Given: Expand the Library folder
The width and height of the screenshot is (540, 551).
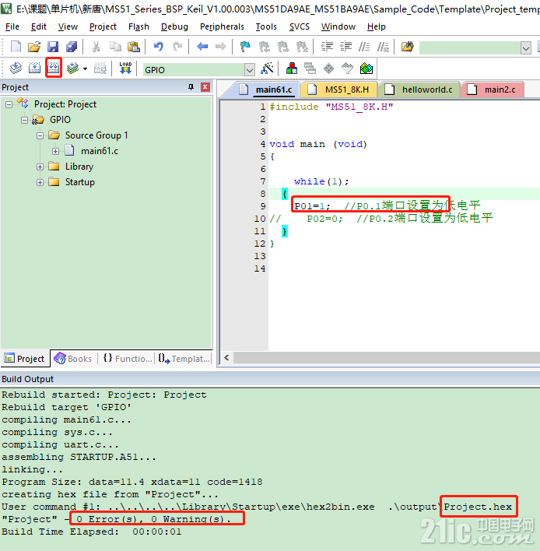Looking at the screenshot, I should [x=40, y=167].
